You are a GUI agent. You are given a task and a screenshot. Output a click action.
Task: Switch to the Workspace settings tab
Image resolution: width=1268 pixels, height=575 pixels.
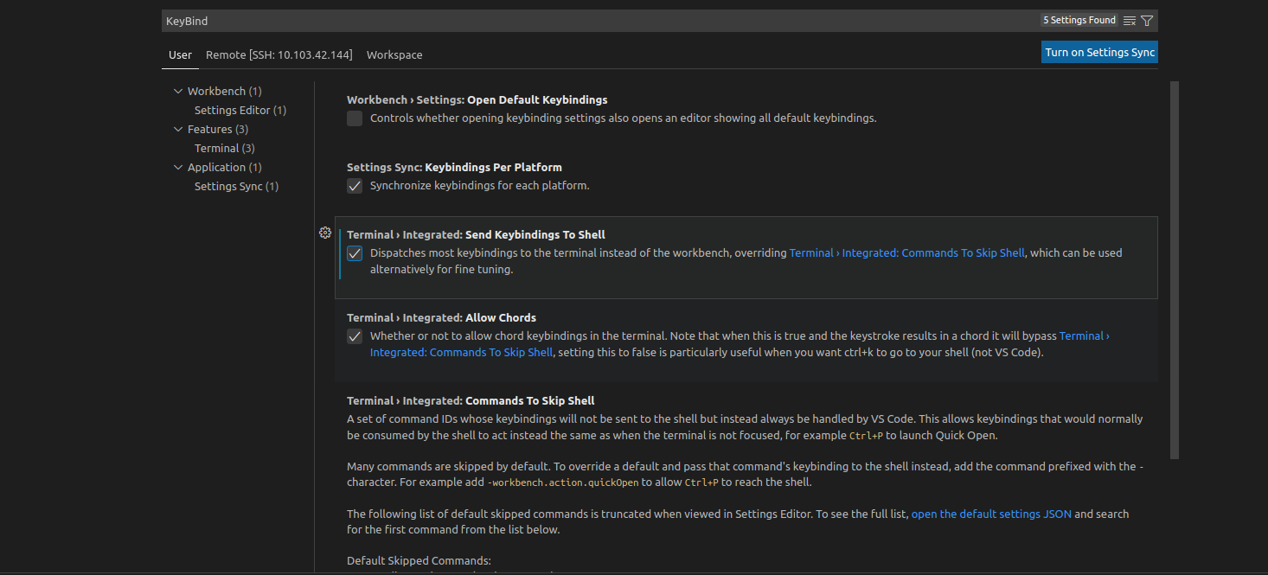pyautogui.click(x=394, y=54)
